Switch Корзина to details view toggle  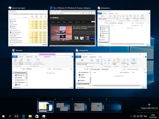pyautogui.click(x=70, y=88)
